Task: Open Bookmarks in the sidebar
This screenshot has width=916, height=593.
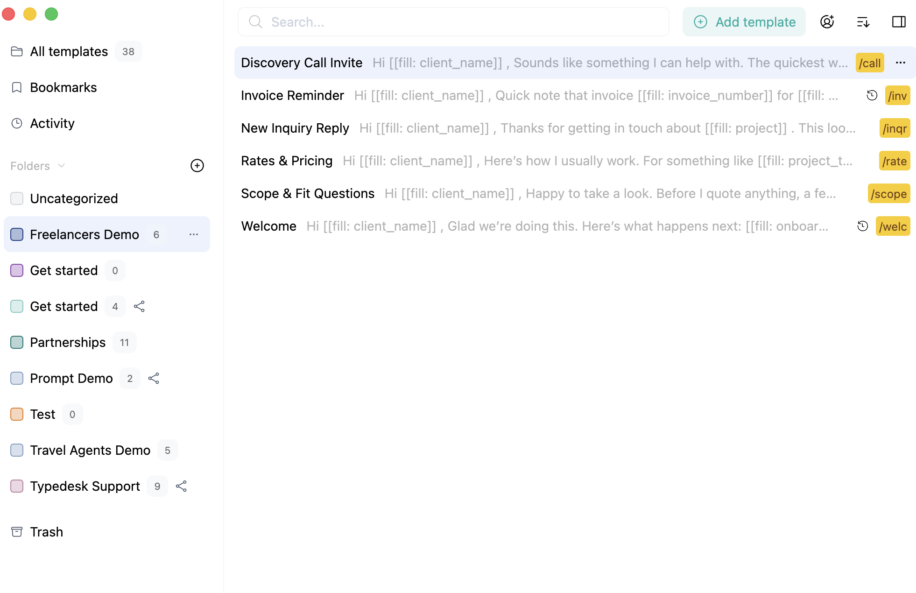Action: (63, 87)
